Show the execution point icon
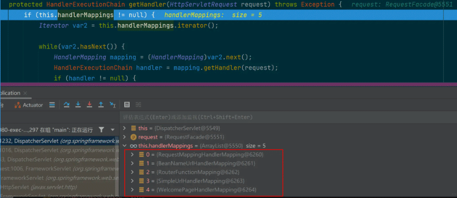The height and width of the screenshot is (198, 457). [52, 105]
